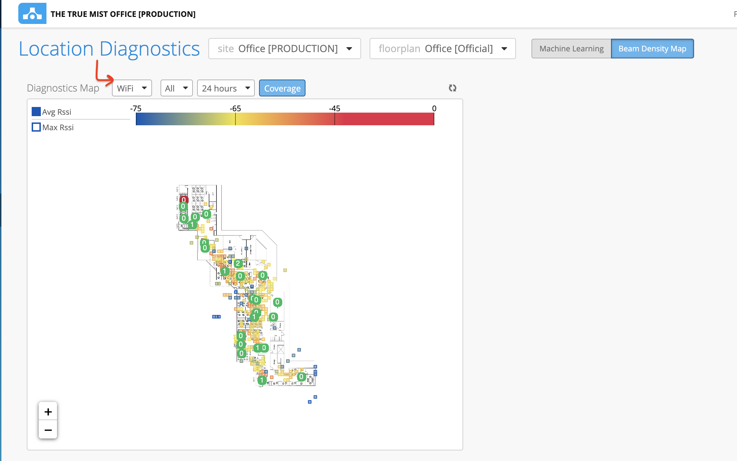Viewport: 737px width, 461px height.
Task: Enable the Max Rssi checkbox
Action: click(36, 127)
